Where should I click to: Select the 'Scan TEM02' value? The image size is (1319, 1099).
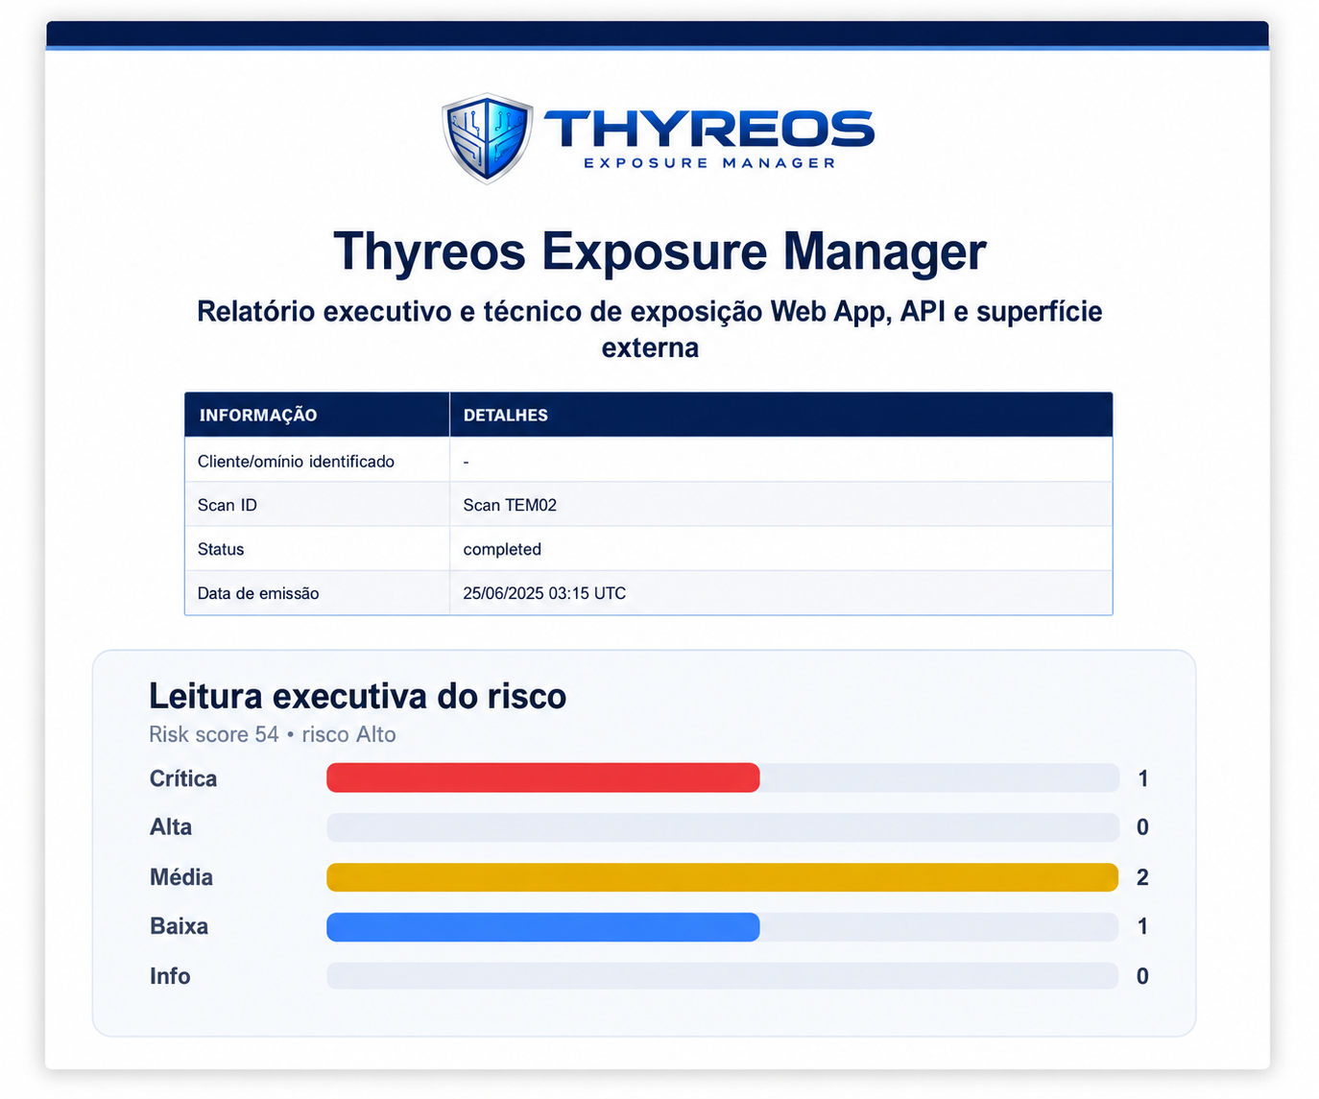(x=510, y=505)
